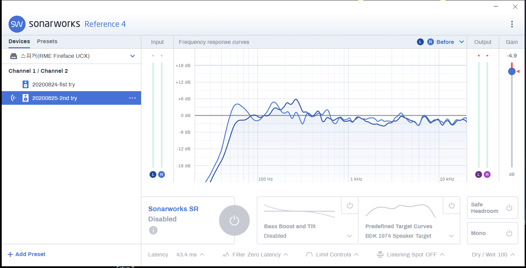Close the Sonarworks window
The width and height of the screenshot is (526, 268).
[x=515, y=7]
